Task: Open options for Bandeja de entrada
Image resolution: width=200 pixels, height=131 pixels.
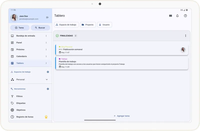Action: click(x=46, y=36)
